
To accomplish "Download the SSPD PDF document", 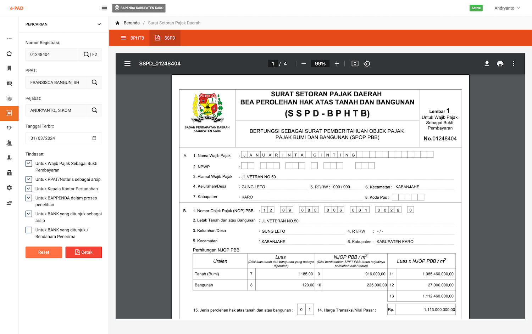I will 487,63.
